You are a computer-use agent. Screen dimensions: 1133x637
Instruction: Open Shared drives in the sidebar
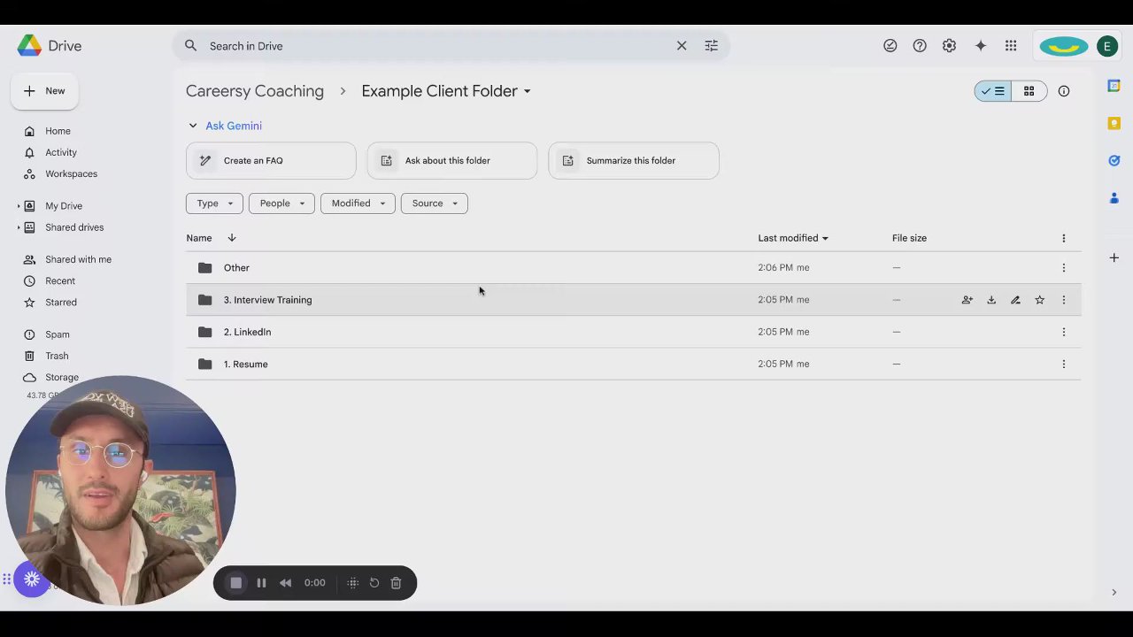[74, 227]
